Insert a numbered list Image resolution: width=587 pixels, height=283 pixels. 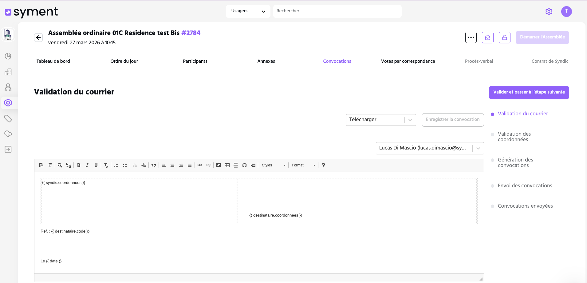point(116,165)
